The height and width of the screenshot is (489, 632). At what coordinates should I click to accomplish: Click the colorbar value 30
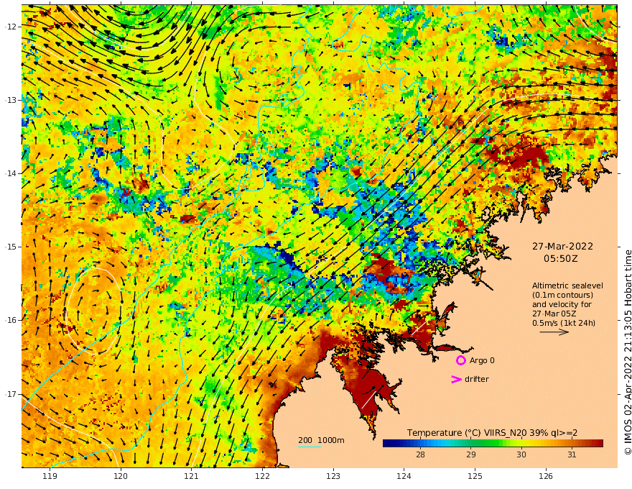521,454
